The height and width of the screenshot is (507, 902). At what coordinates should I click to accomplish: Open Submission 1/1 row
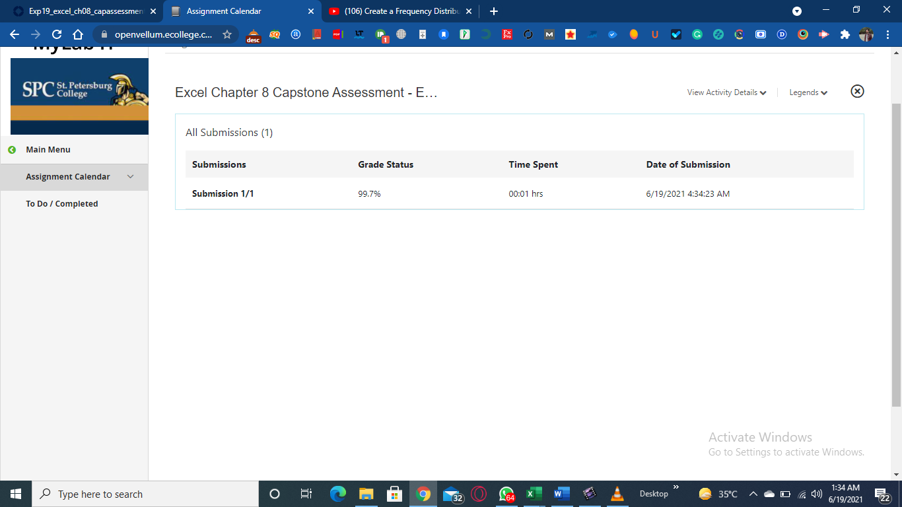[x=519, y=193]
